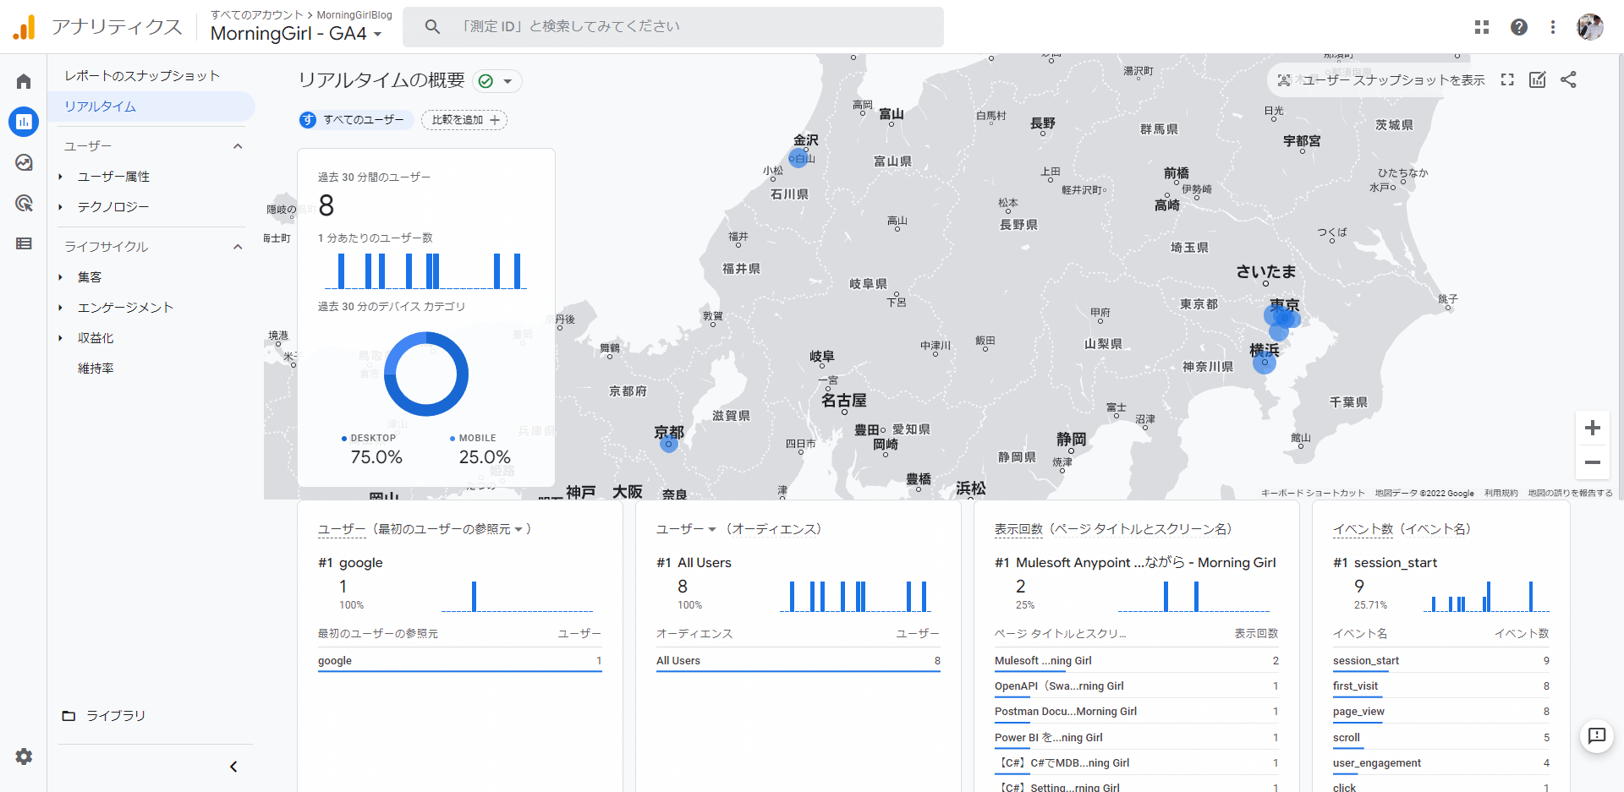Open the Google apps grid icon

click(x=1481, y=27)
